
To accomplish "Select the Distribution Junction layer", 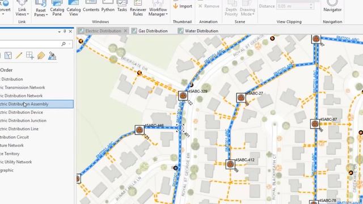I will pyautogui.click(x=23, y=121).
